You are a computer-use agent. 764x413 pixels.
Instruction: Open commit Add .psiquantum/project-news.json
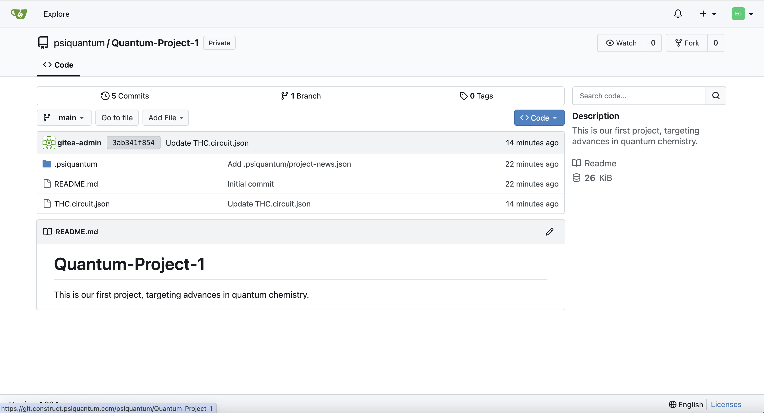pos(289,164)
